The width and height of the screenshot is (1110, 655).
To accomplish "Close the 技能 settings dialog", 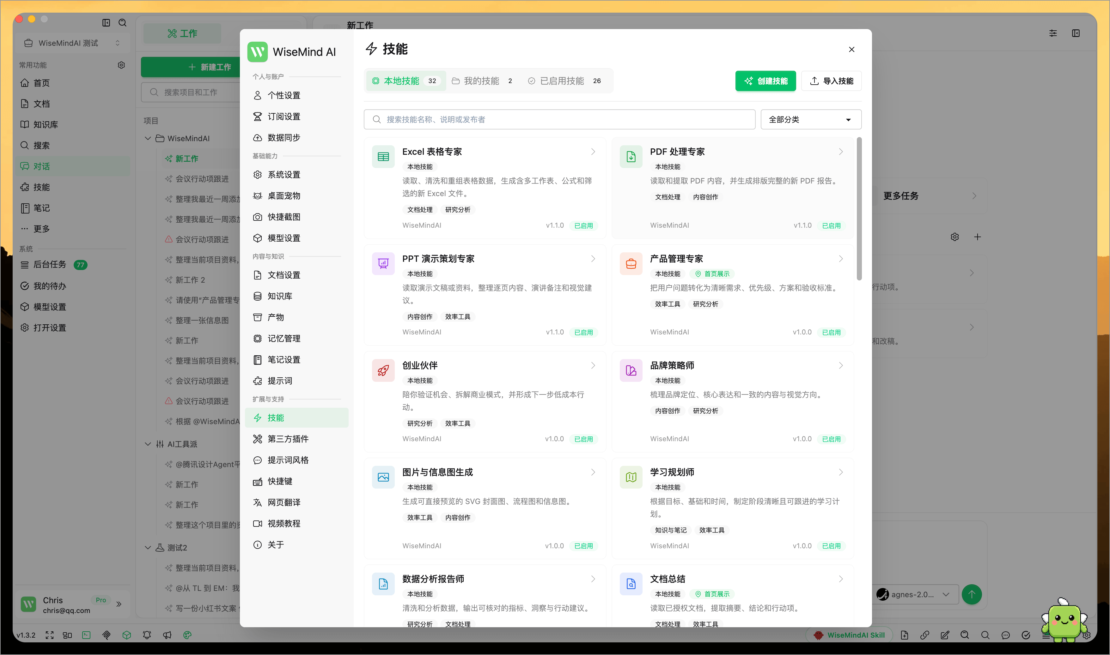I will click(x=851, y=50).
